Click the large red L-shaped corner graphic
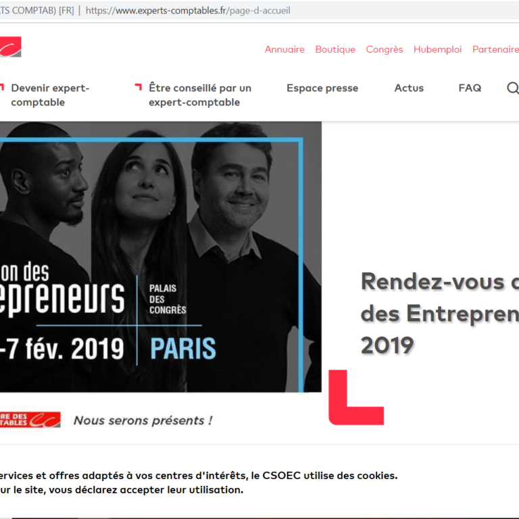 pos(356,397)
